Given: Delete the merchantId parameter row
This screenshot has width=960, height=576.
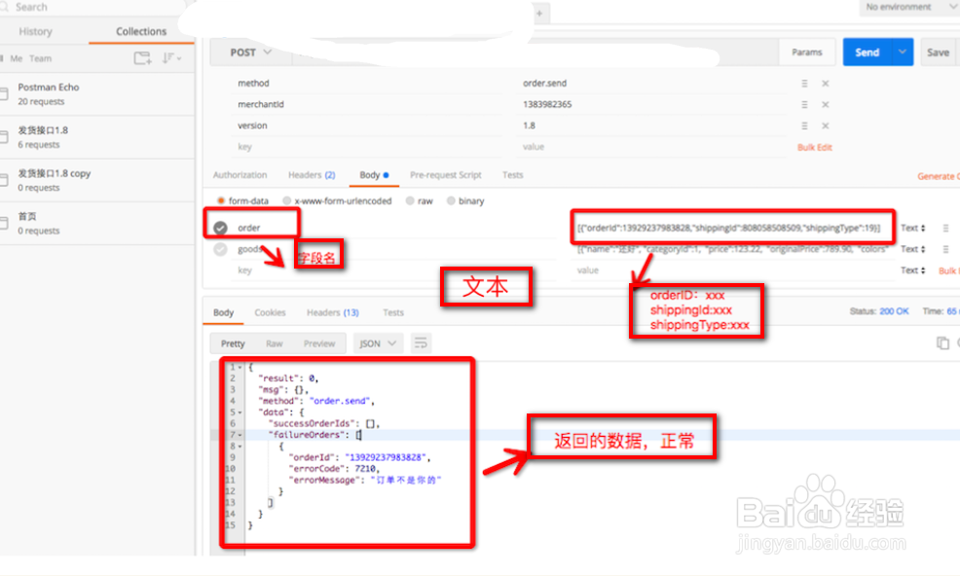Looking at the screenshot, I should [x=826, y=105].
